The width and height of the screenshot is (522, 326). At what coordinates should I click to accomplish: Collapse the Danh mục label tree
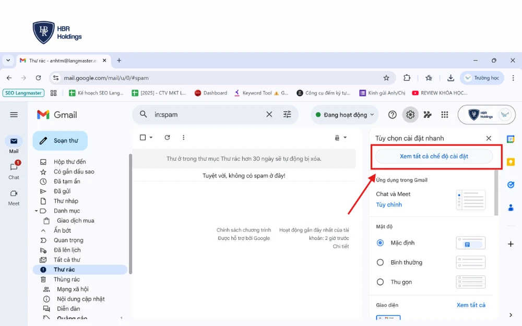[36, 211]
